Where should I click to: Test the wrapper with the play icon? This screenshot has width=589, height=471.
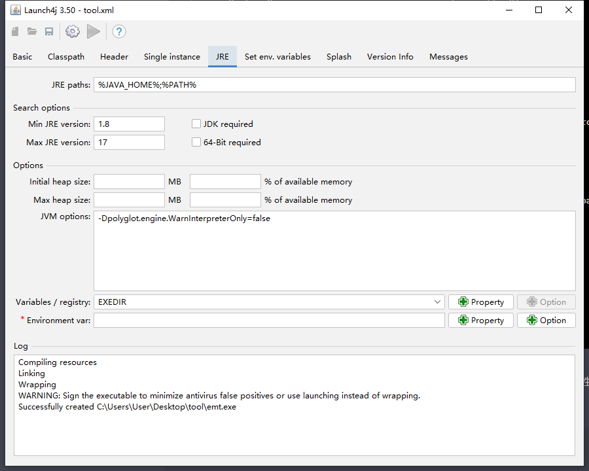pyautogui.click(x=94, y=31)
